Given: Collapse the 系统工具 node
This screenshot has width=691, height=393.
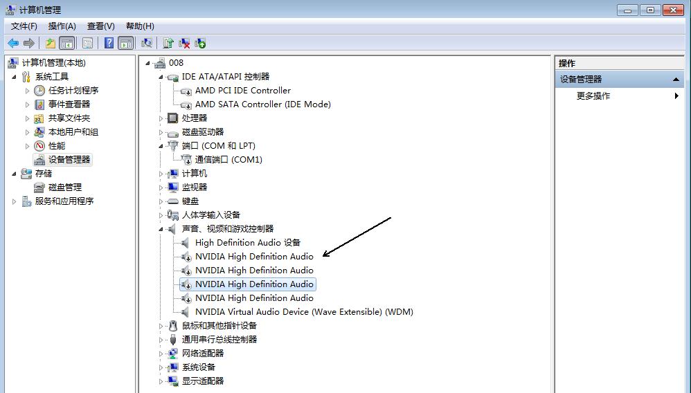Looking at the screenshot, I should pyautogui.click(x=14, y=77).
